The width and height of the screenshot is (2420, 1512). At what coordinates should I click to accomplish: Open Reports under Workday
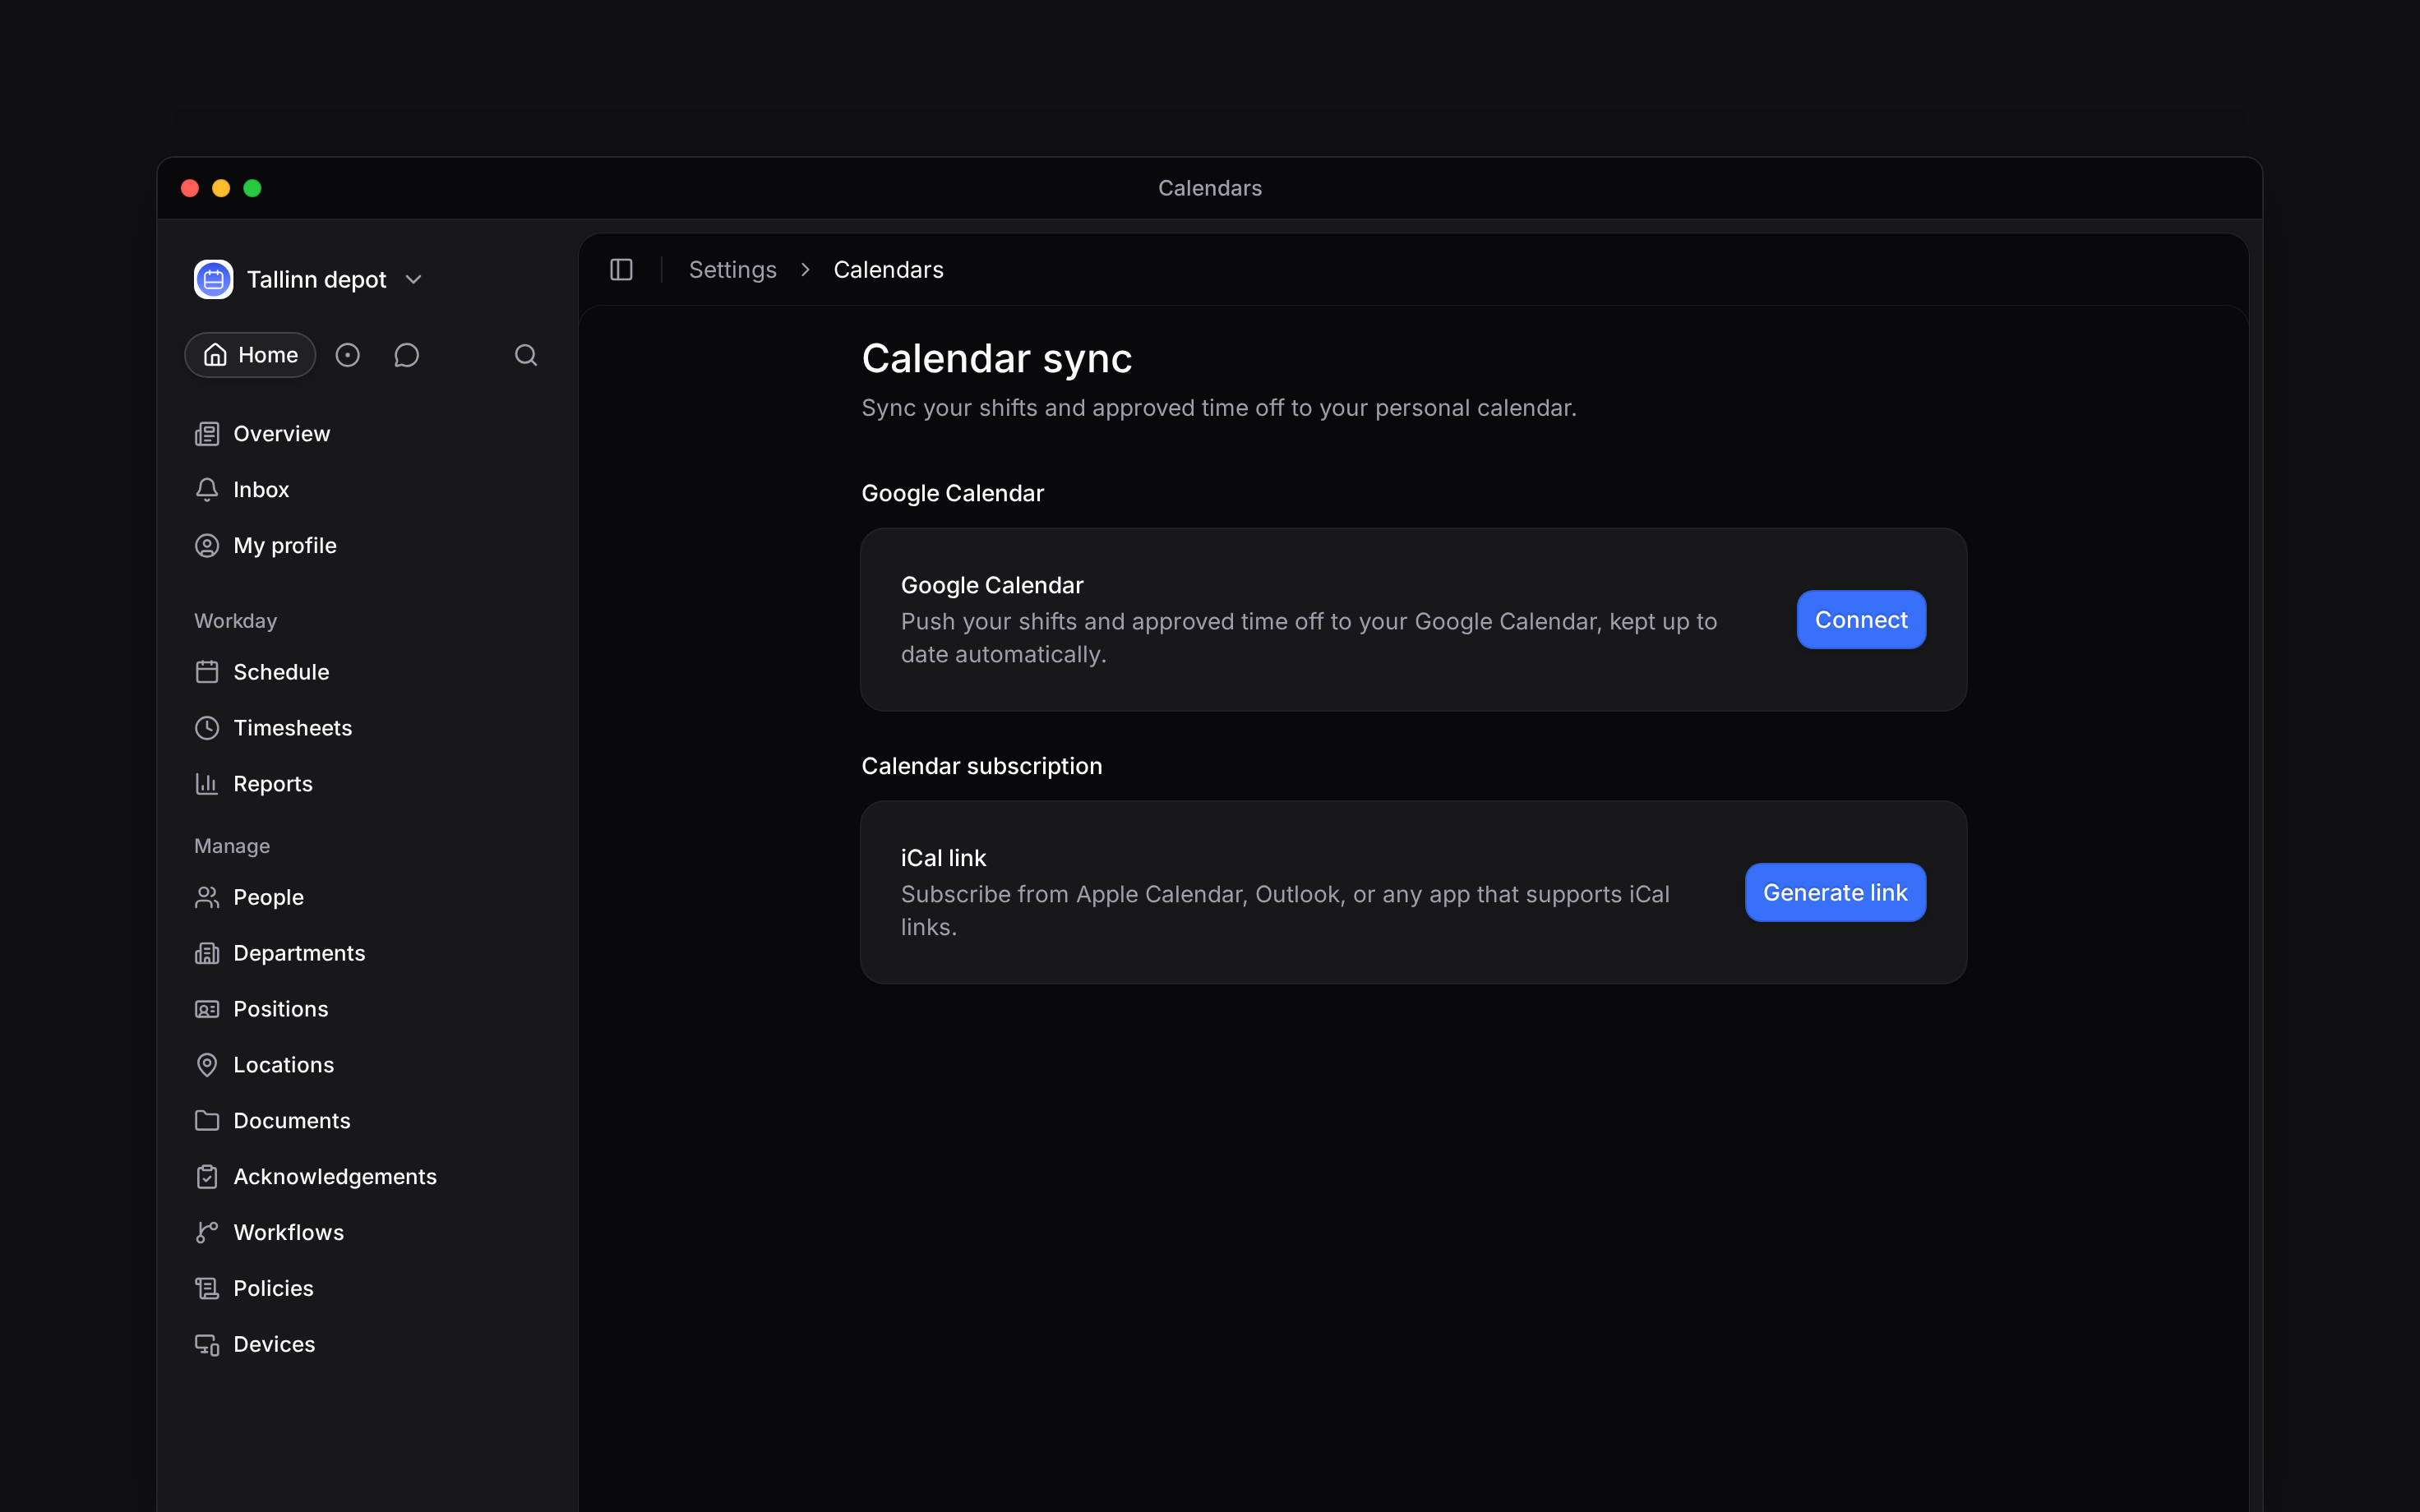pos(272,784)
